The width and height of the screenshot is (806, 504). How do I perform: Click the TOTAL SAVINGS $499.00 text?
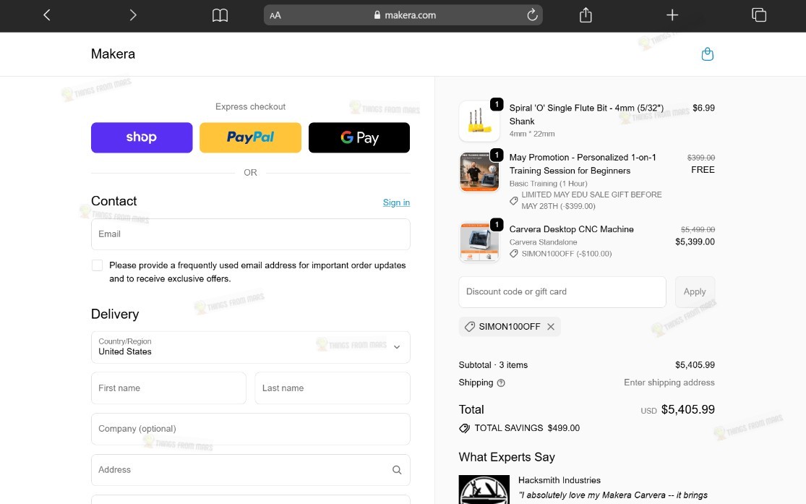[527, 428]
